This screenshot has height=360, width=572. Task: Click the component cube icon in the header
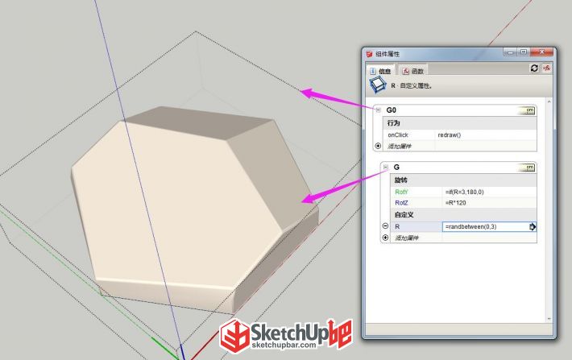378,85
